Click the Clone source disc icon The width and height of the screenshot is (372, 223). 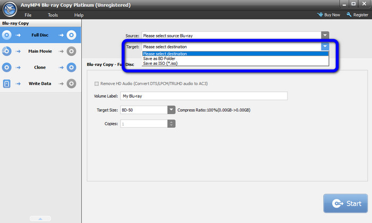tap(6, 67)
